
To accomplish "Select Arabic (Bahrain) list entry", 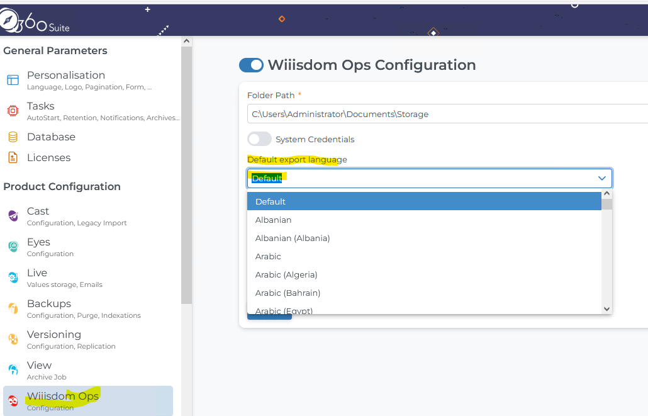I will (288, 293).
